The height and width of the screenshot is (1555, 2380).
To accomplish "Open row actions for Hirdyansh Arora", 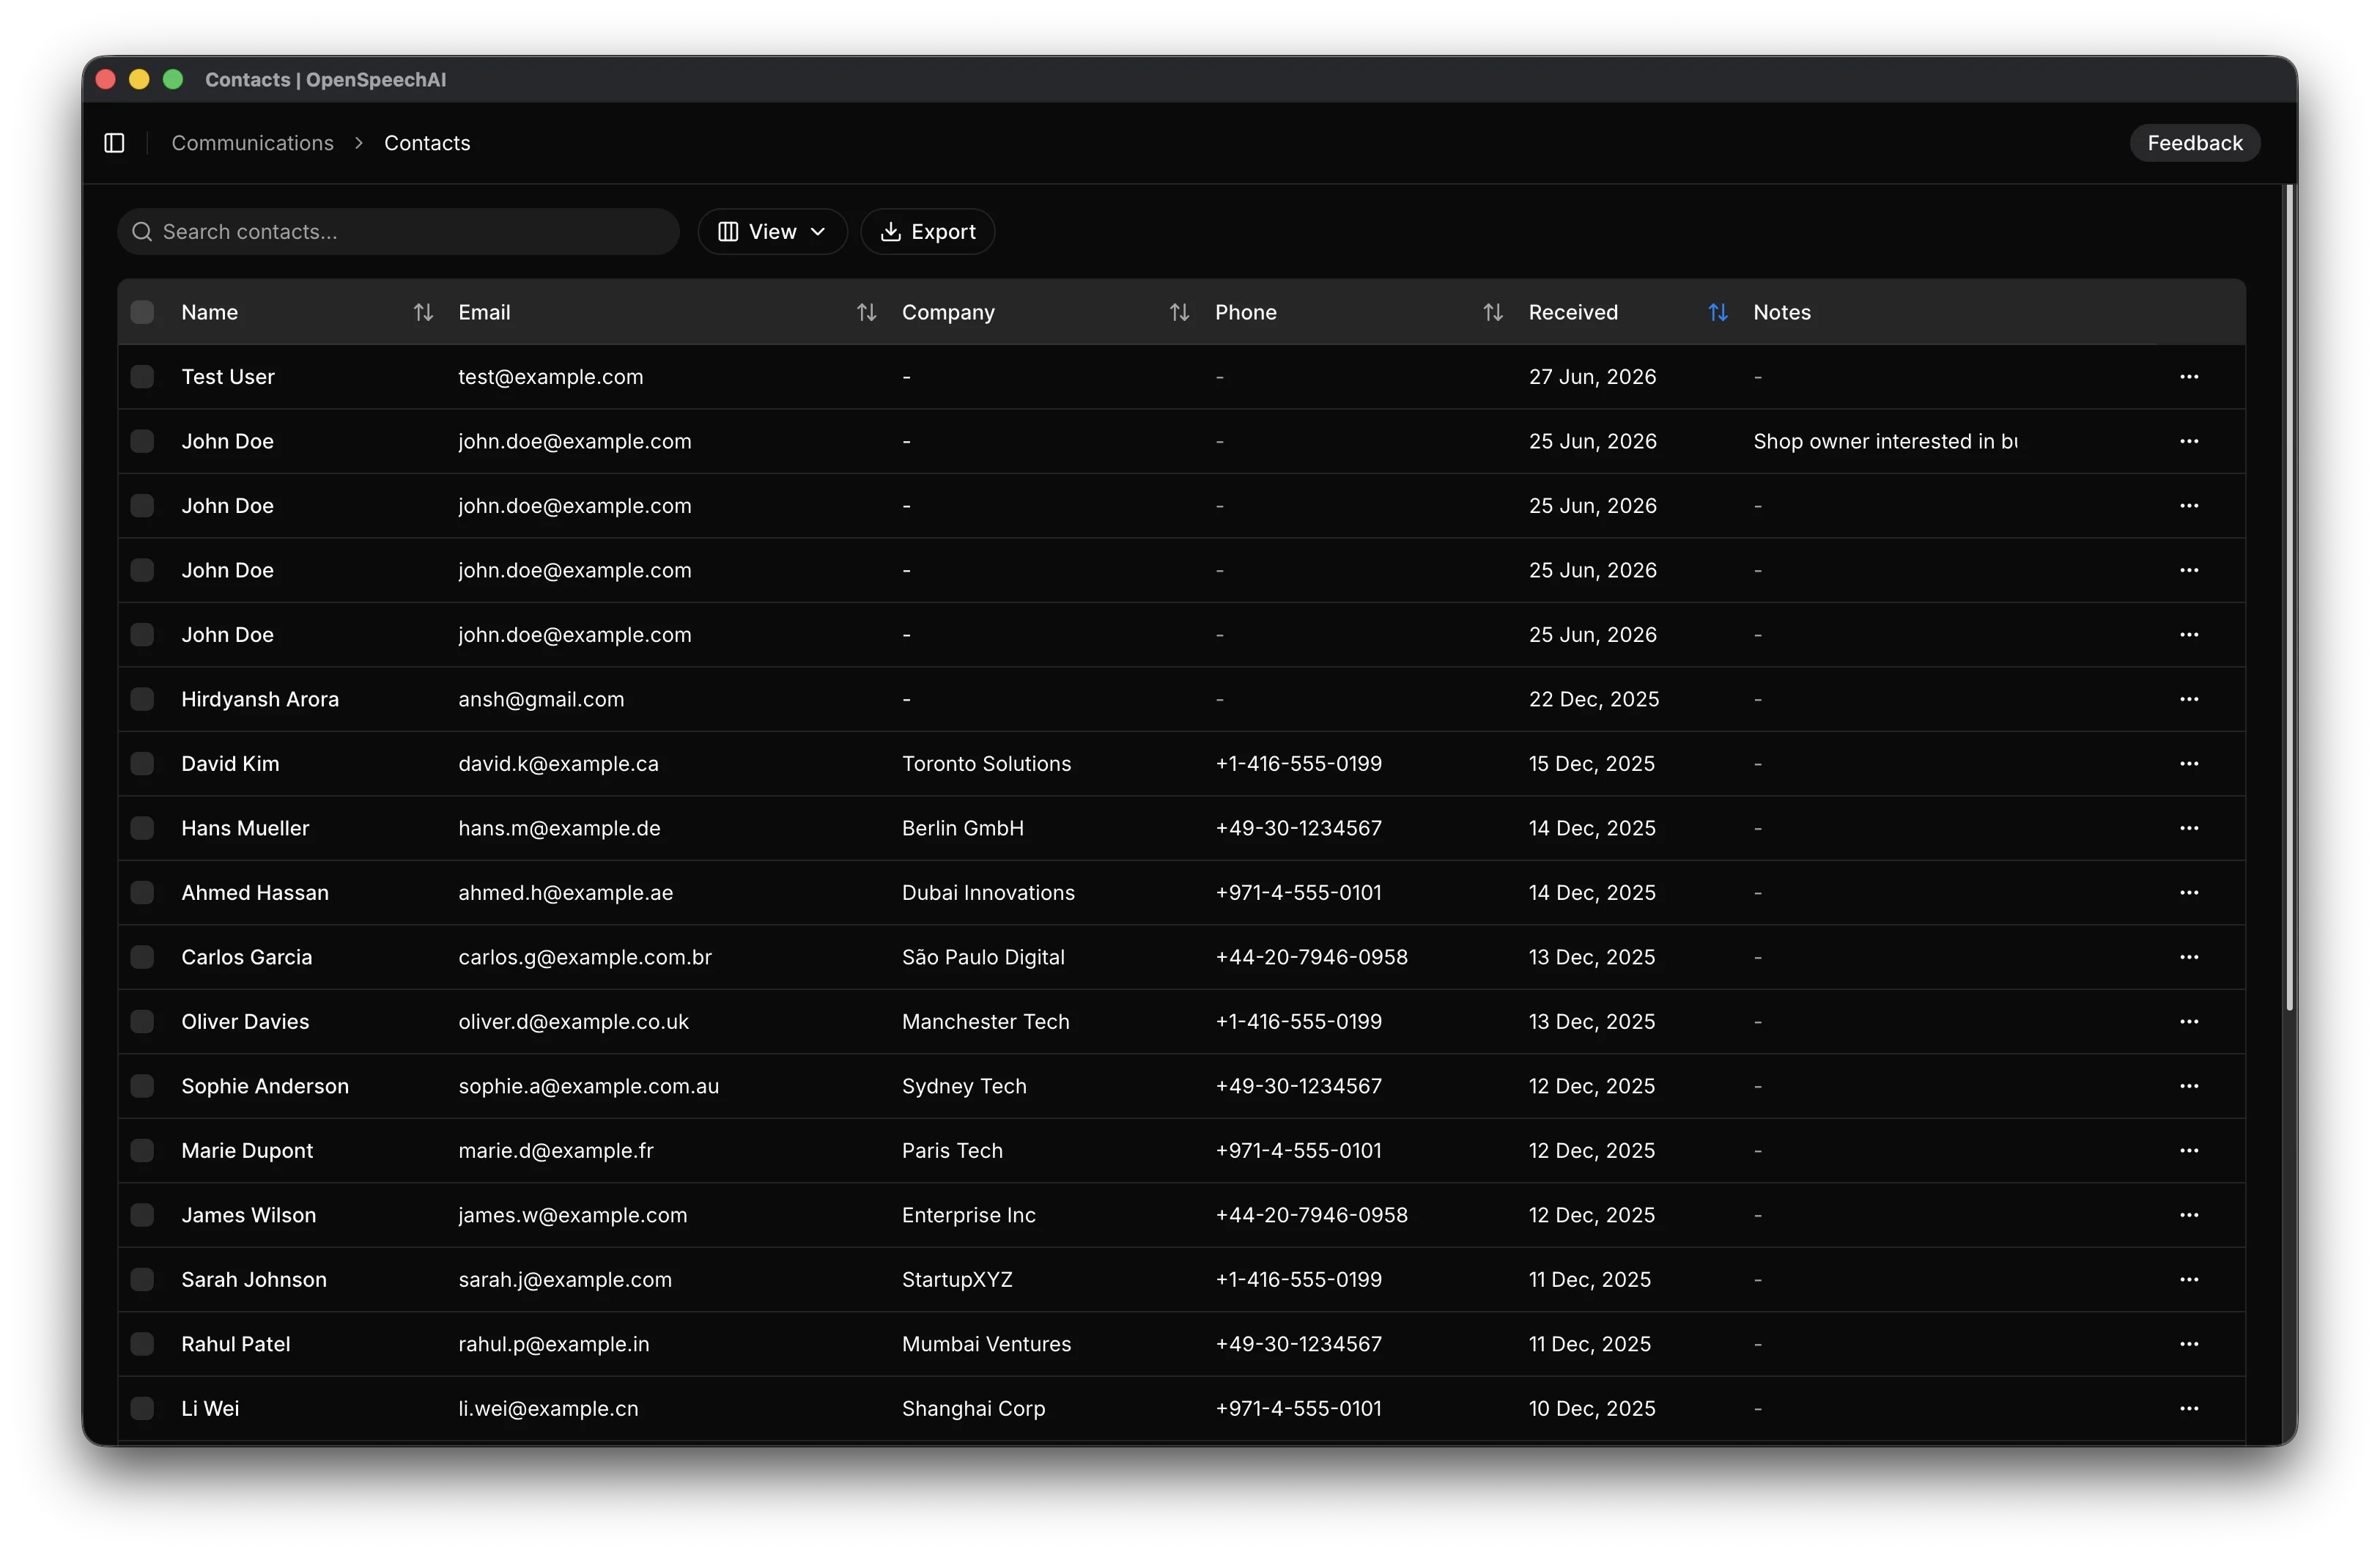I will tap(2188, 699).
